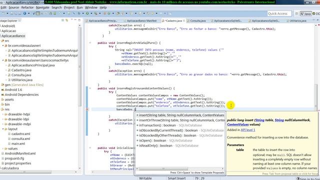
Task: Collapse br.com.videoaulasneri.bancocomactivitys package
Action: point(3,60)
